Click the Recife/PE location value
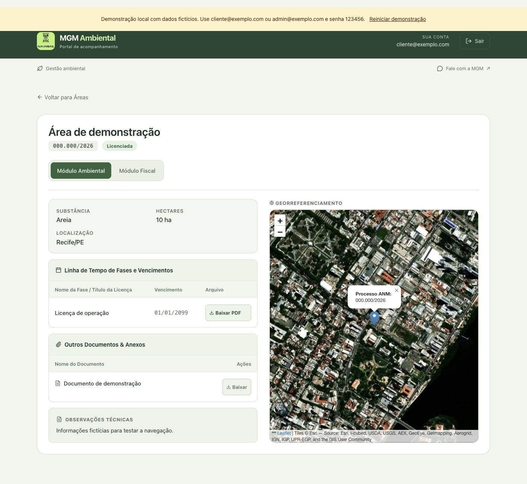527x484 pixels. 70,242
